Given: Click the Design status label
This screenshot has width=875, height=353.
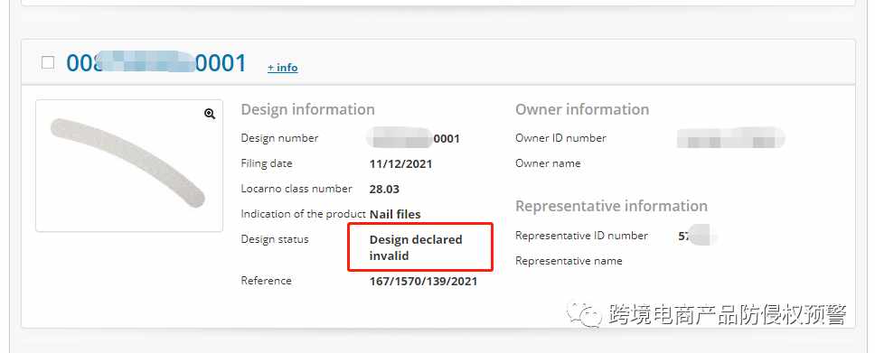Looking at the screenshot, I should (x=275, y=239).
